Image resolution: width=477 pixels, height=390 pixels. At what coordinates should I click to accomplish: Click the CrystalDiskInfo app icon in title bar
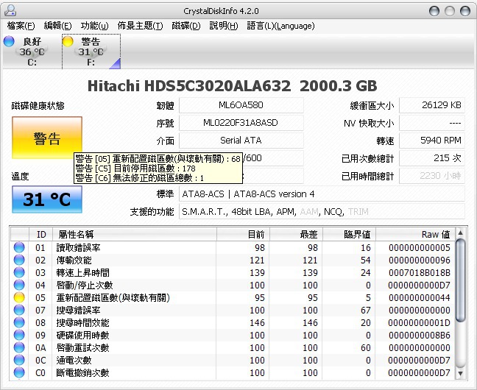click(x=10, y=10)
